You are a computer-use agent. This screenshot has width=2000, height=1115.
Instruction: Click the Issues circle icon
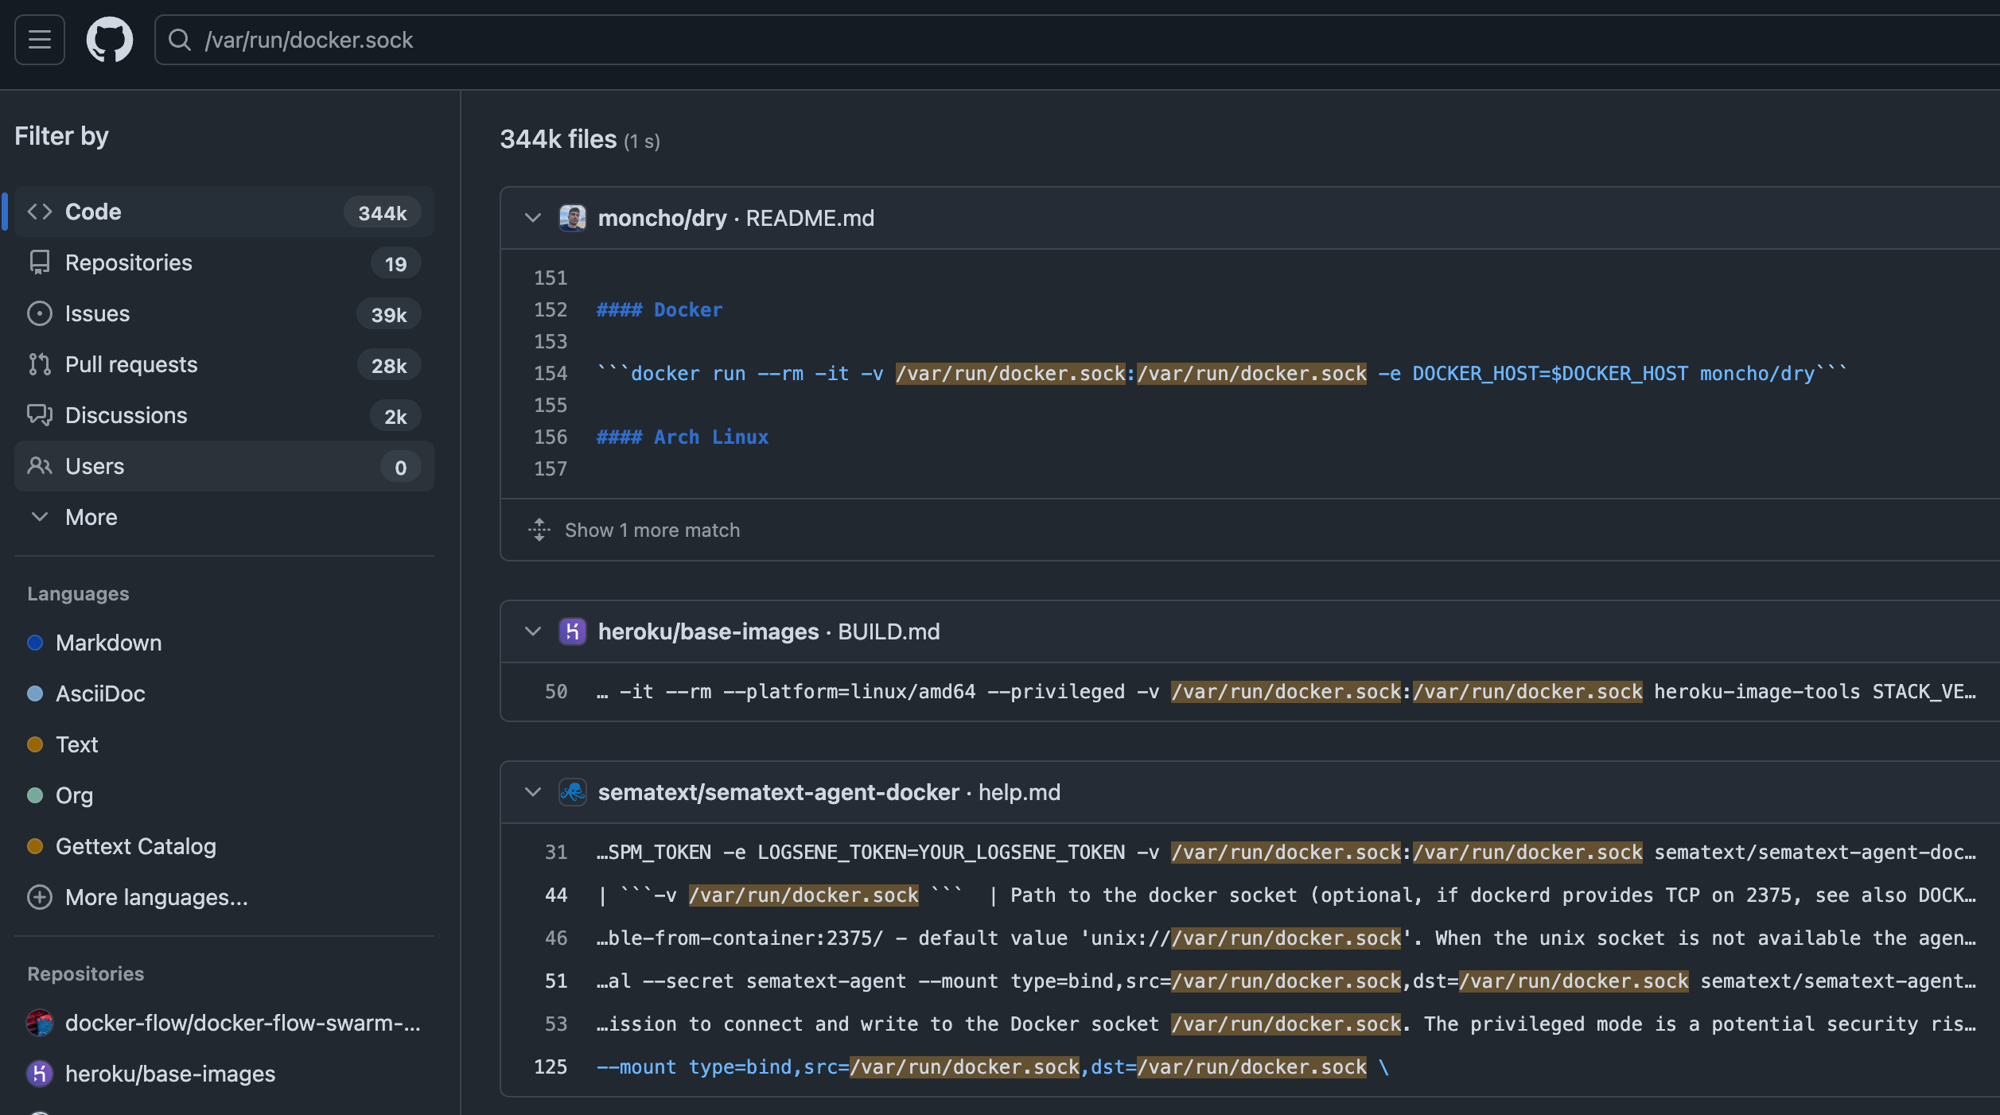[x=40, y=313]
